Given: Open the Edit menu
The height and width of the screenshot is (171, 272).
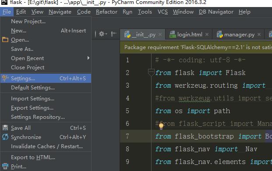Looking at the screenshot, I should tap(21, 12).
